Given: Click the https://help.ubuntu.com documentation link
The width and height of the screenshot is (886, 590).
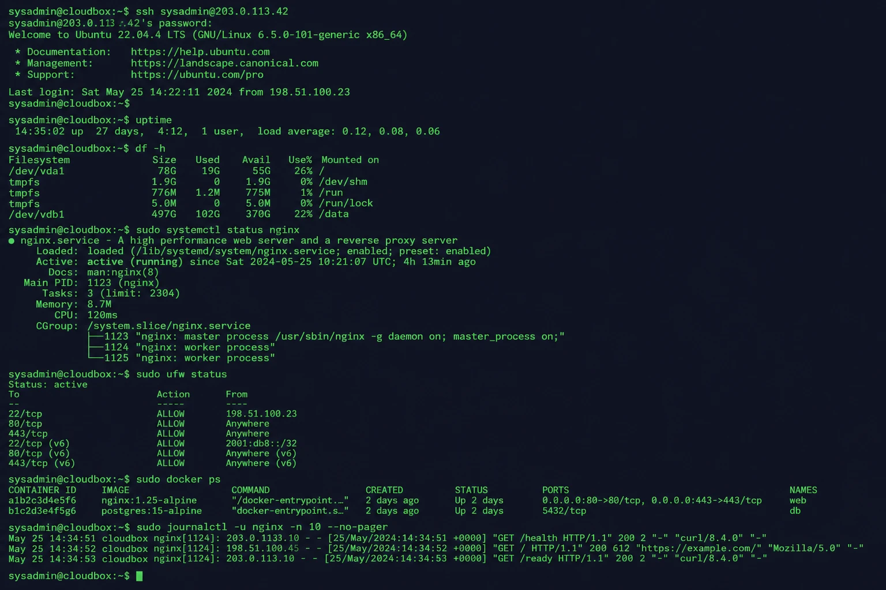Looking at the screenshot, I should (200, 52).
